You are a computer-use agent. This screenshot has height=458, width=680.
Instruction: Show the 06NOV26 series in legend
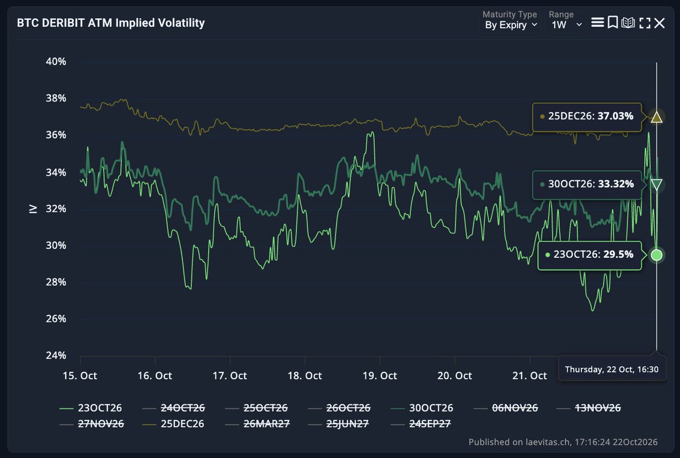505,408
